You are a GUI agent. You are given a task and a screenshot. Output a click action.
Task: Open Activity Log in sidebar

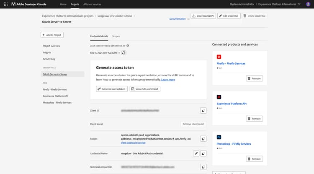(49, 59)
